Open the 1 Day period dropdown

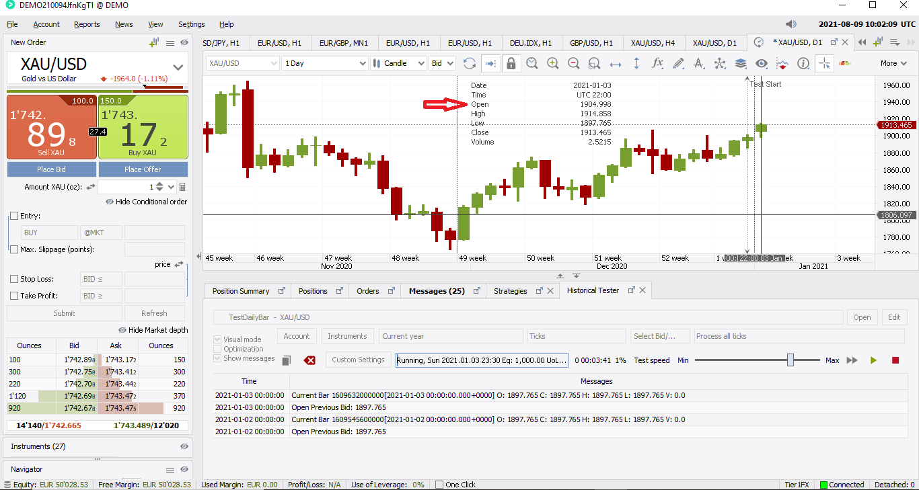tap(325, 63)
